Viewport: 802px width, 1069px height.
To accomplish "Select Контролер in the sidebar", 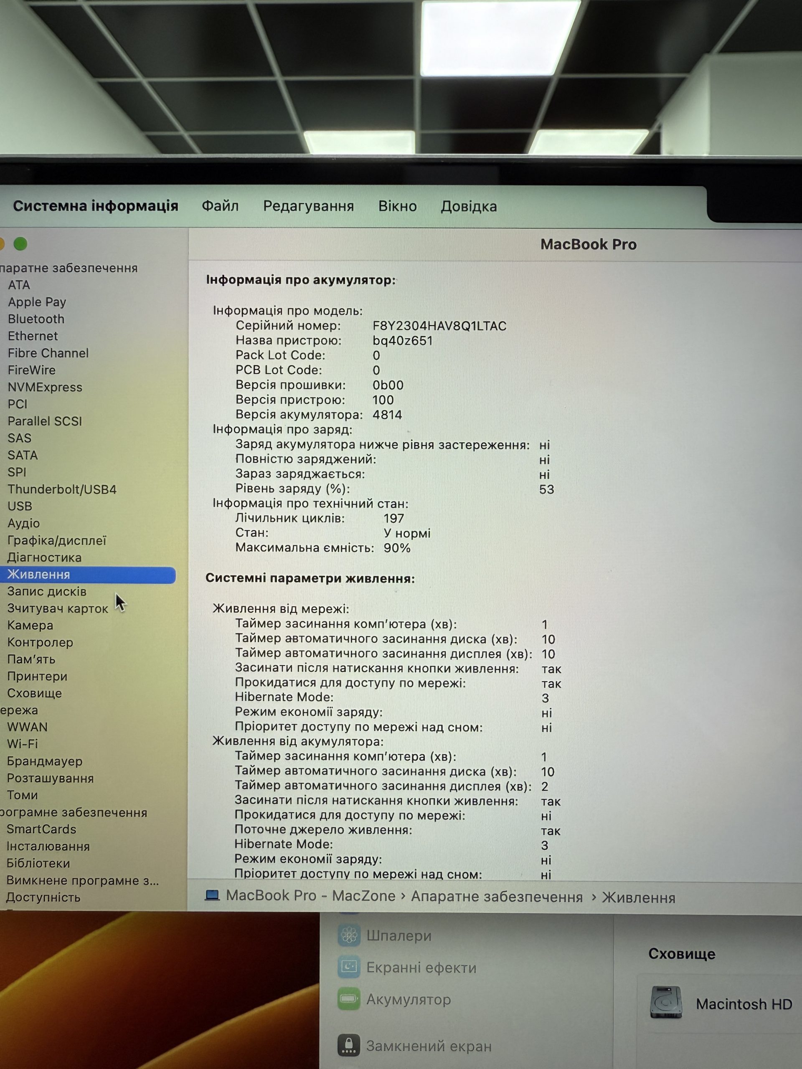I will pos(40,642).
